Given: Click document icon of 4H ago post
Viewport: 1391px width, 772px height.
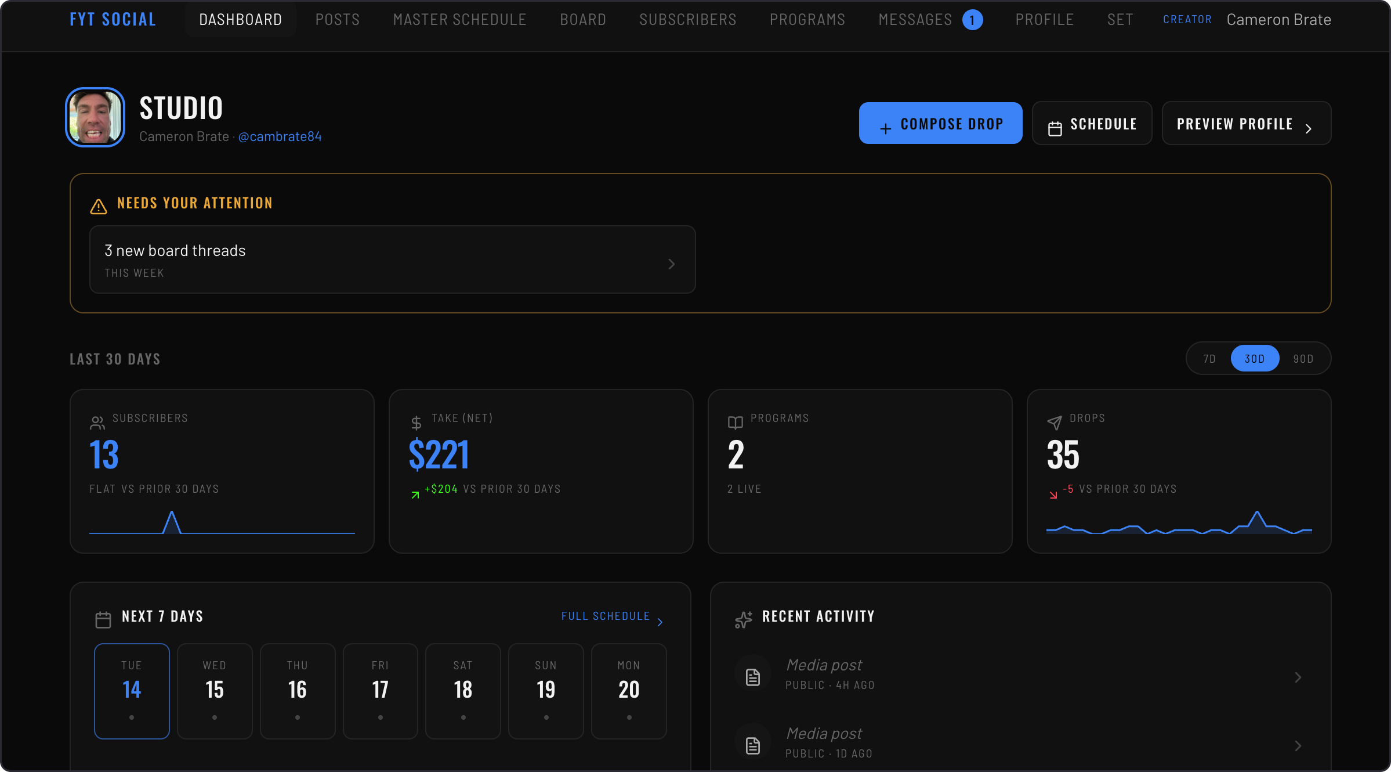Looking at the screenshot, I should [x=753, y=677].
